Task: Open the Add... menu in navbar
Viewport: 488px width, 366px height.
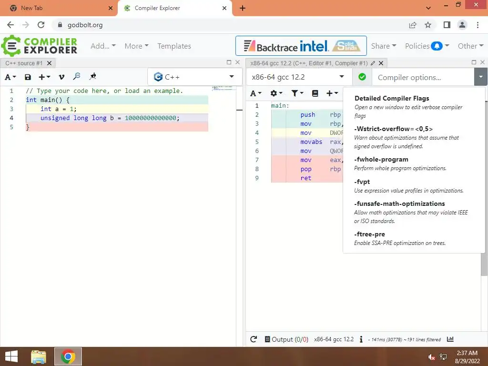Action: tap(103, 46)
